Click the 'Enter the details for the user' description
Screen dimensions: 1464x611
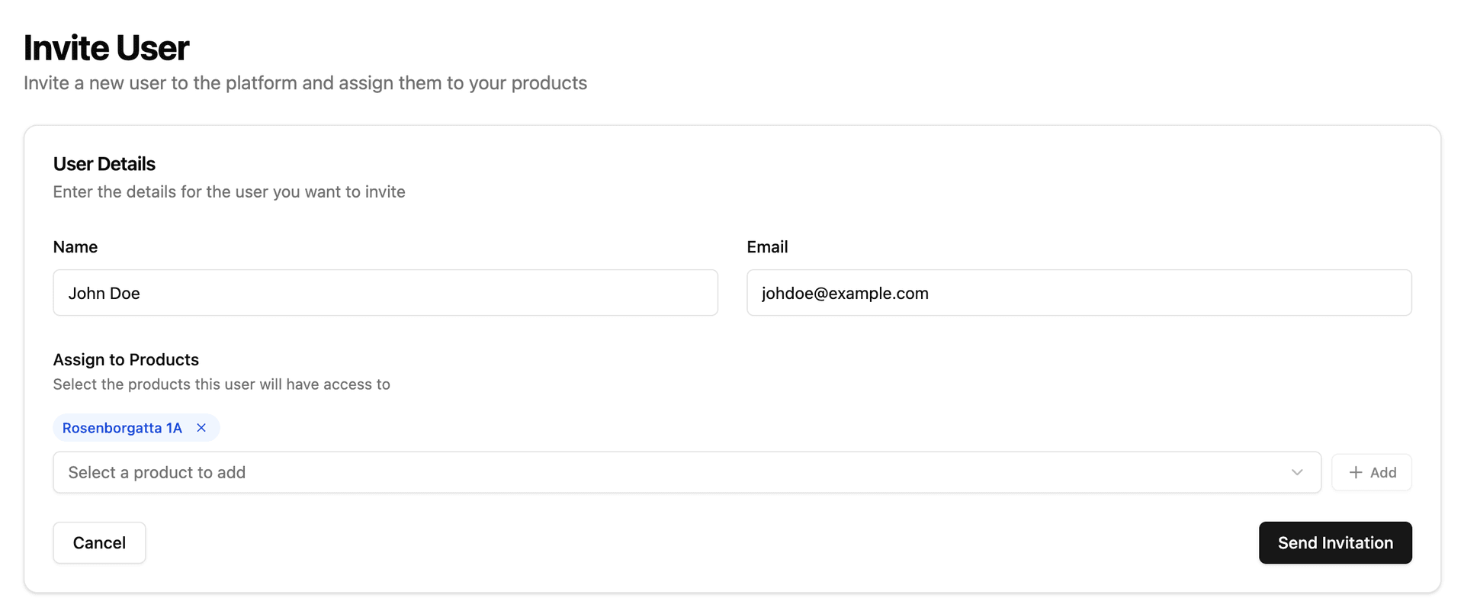pos(229,192)
